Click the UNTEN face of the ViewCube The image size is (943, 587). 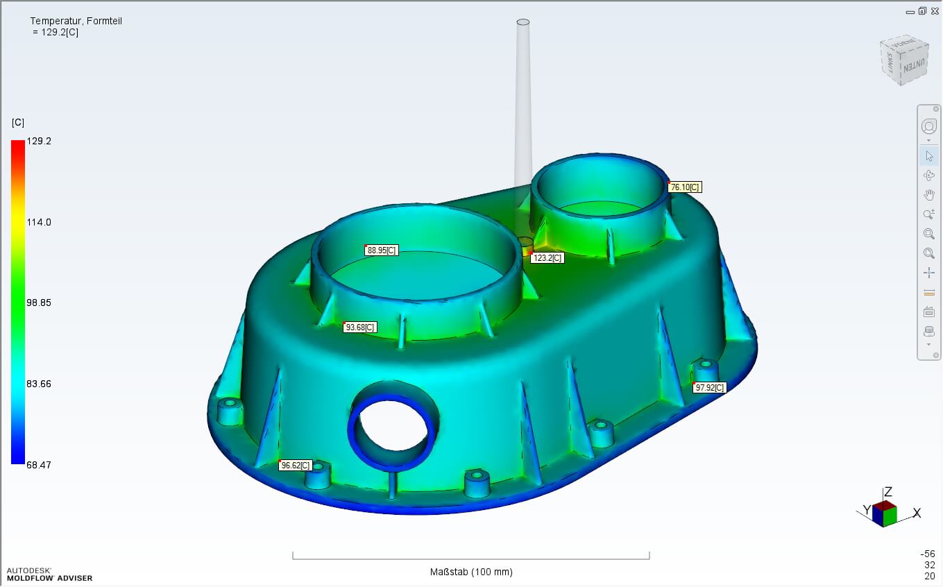pos(911,68)
